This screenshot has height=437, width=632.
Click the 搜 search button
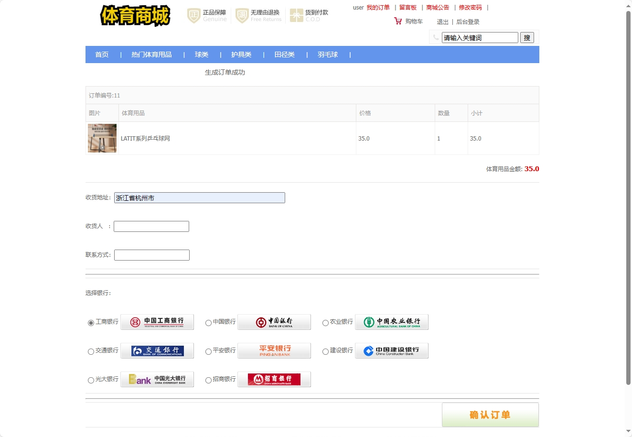(x=526, y=37)
